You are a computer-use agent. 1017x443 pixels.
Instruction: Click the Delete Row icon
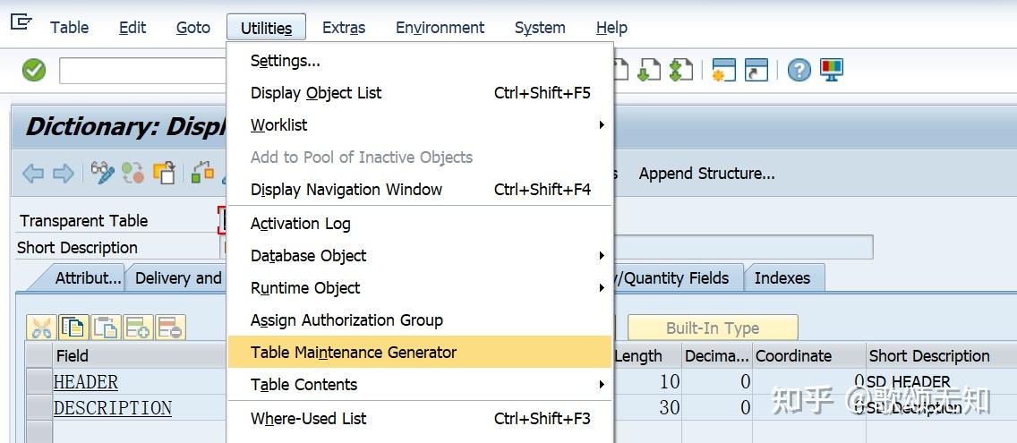point(170,328)
